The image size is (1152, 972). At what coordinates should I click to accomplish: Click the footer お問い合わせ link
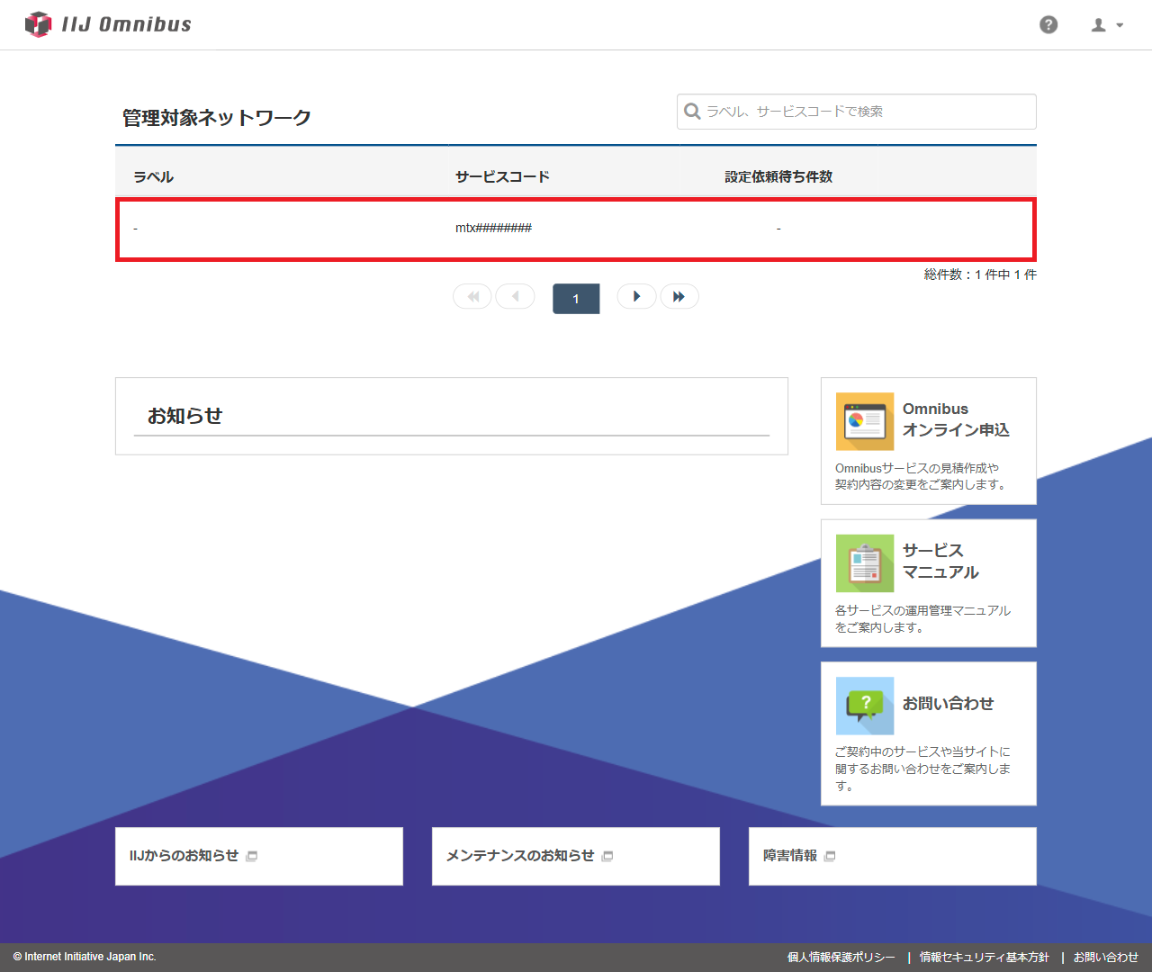coord(1105,958)
